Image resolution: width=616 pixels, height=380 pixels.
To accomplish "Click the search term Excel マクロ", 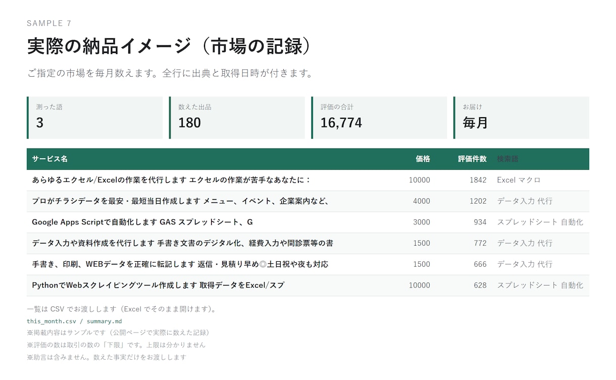I will tap(519, 180).
